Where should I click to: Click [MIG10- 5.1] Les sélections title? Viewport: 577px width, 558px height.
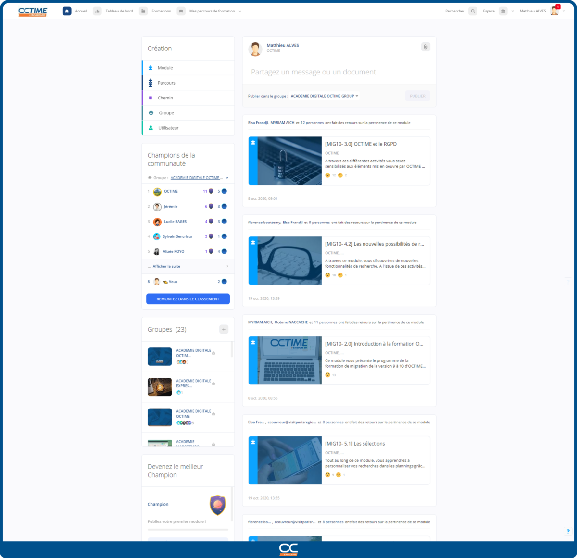(x=355, y=444)
